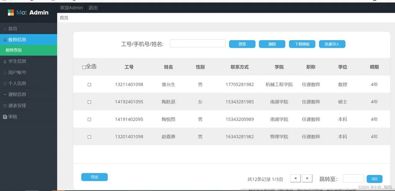Click the icon beside 课表安排
Image resolution: width=395 pixels, height=191 pixels.
click(5, 106)
